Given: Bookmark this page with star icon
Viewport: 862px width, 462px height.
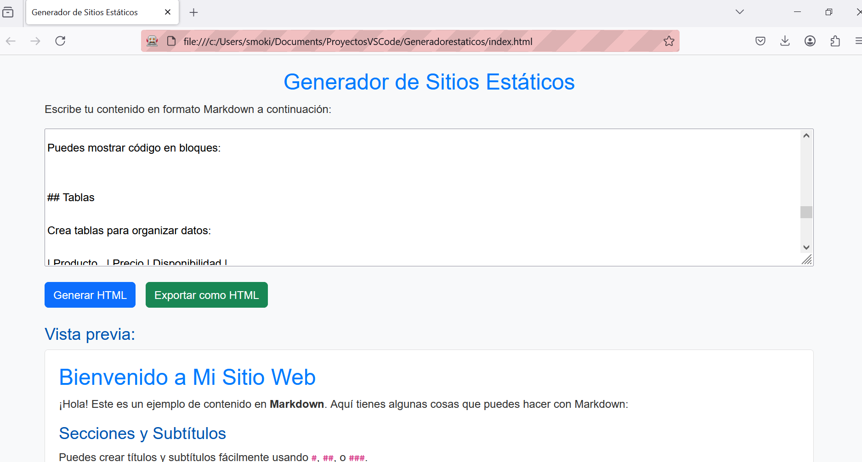Looking at the screenshot, I should 669,41.
